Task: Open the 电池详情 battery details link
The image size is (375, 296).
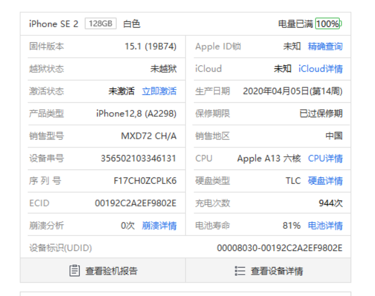Action: [x=325, y=225]
